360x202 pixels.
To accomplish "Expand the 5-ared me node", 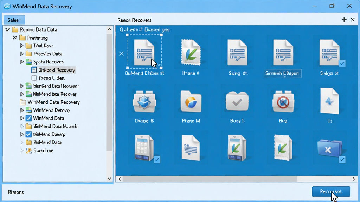I will (x=22, y=150).
